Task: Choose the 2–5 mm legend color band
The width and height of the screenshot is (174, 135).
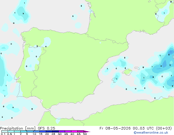Action: (x=24, y=131)
